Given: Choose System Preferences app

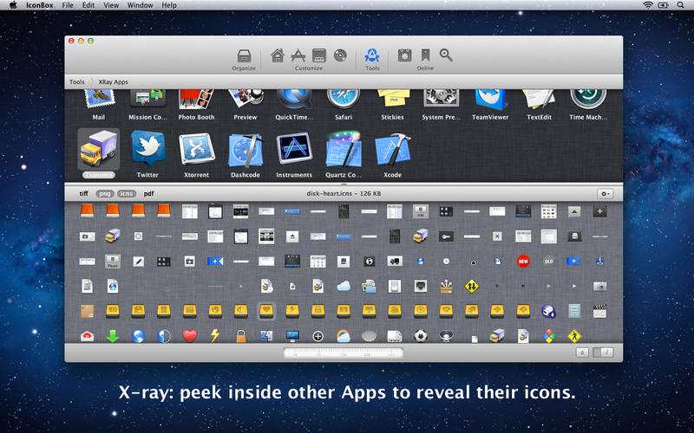Looking at the screenshot, I should pyautogui.click(x=442, y=104).
